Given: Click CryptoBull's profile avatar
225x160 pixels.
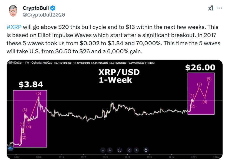Looking at the screenshot, I should click(13, 11).
